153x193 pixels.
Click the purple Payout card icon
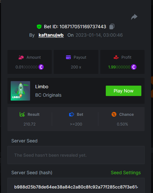[x=68, y=57]
